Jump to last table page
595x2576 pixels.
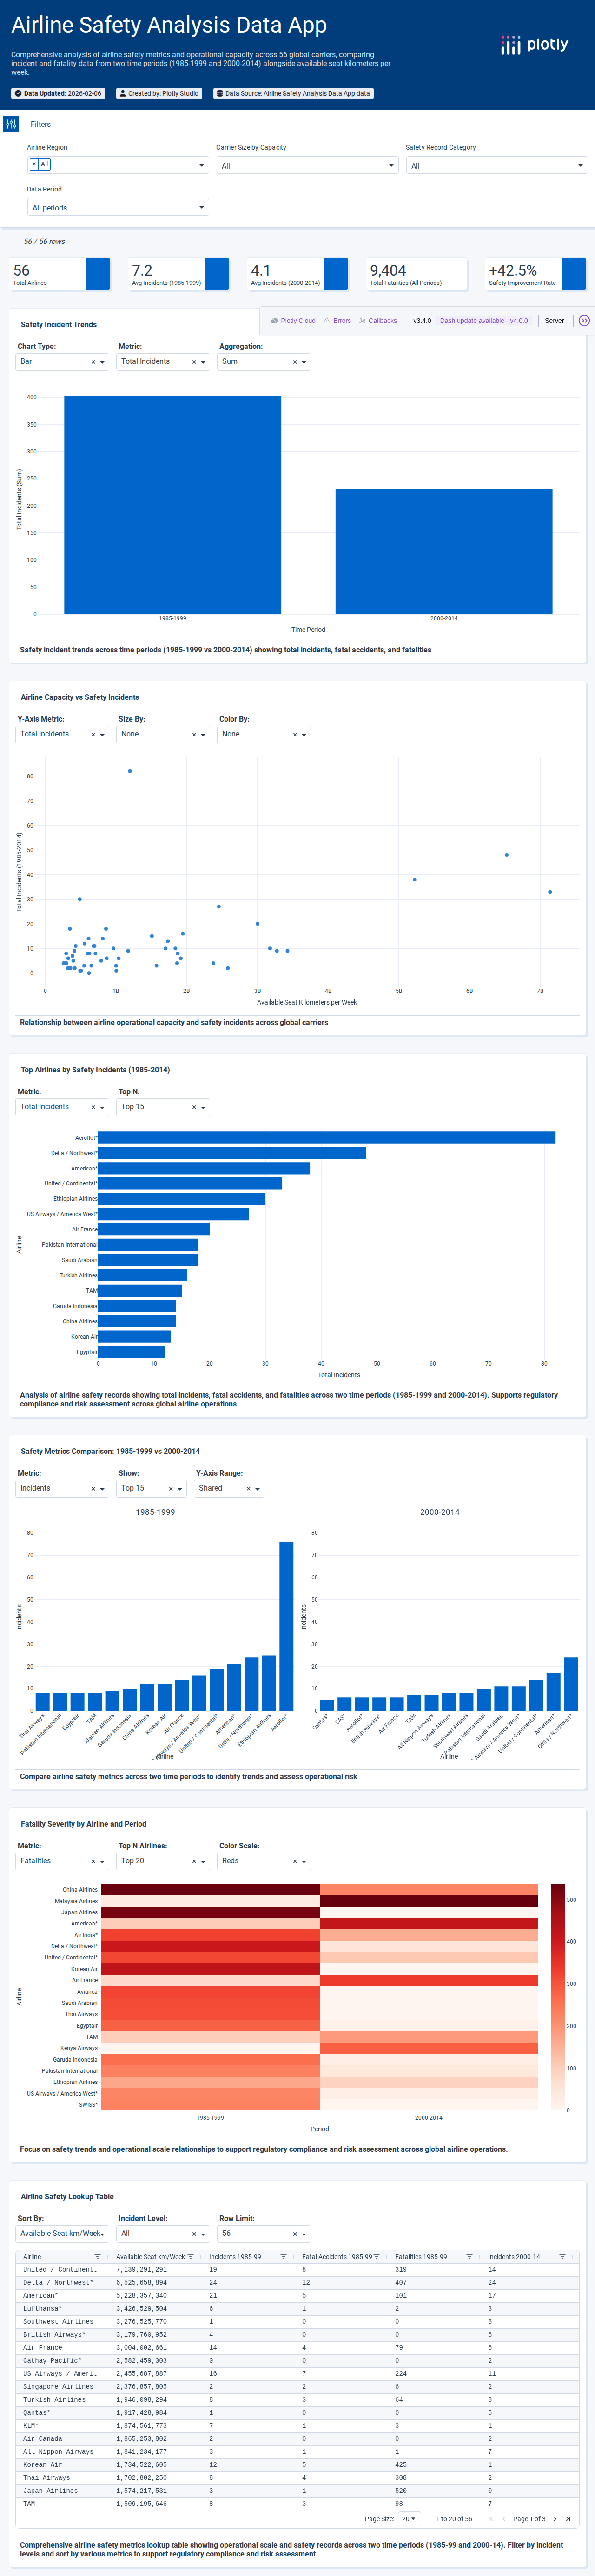(x=568, y=2519)
